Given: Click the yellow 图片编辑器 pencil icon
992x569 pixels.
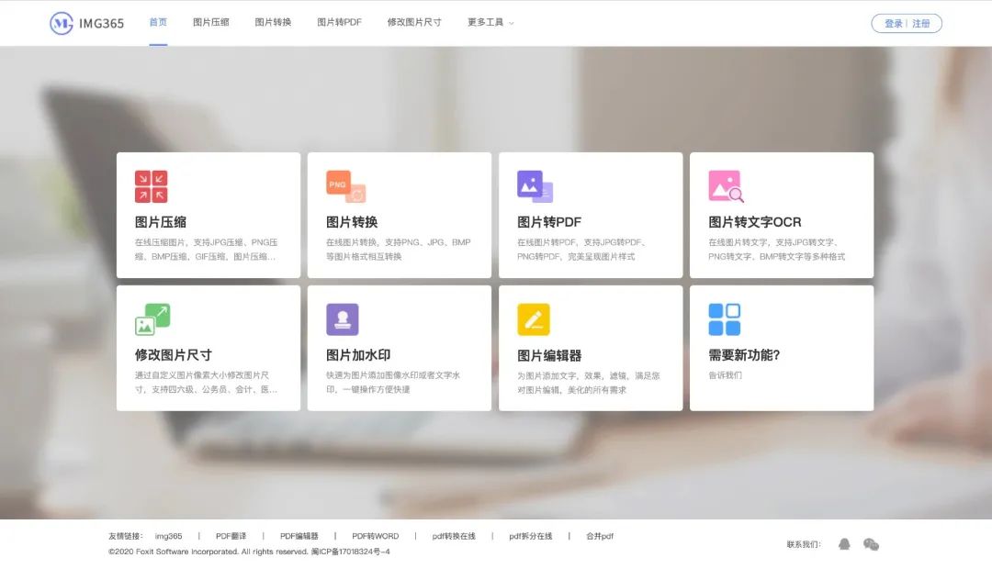Looking at the screenshot, I should 534,319.
